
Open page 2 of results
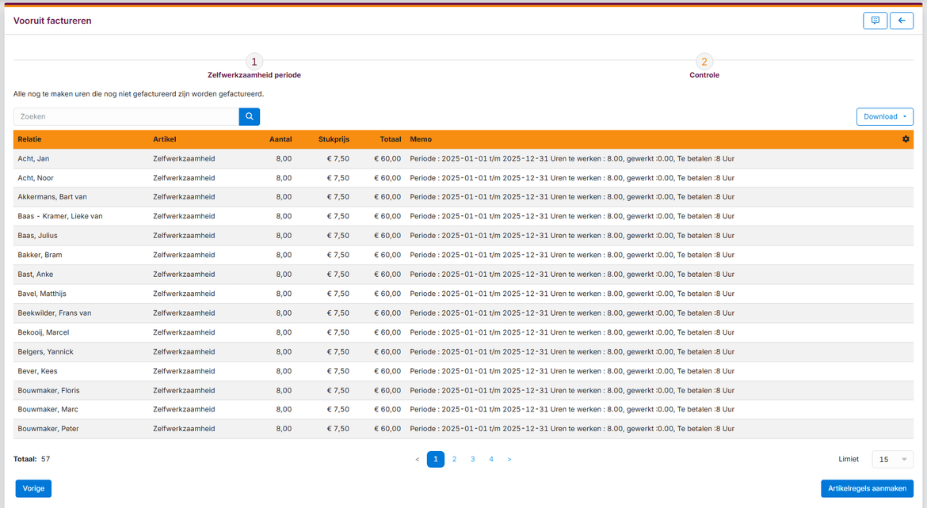pyautogui.click(x=454, y=460)
